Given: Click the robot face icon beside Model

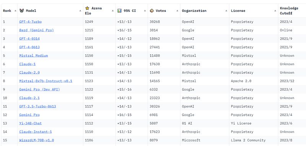Looking at the screenshot, I should (22, 11).
